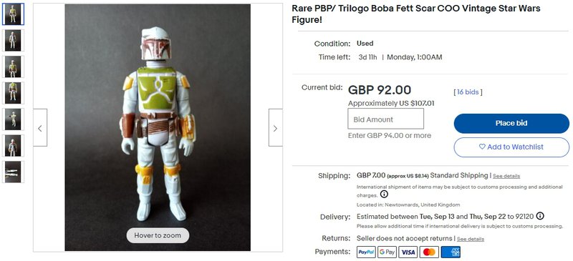The width and height of the screenshot is (573, 261).
Task: Click the delivery info circle icon
Action: pos(540,216)
